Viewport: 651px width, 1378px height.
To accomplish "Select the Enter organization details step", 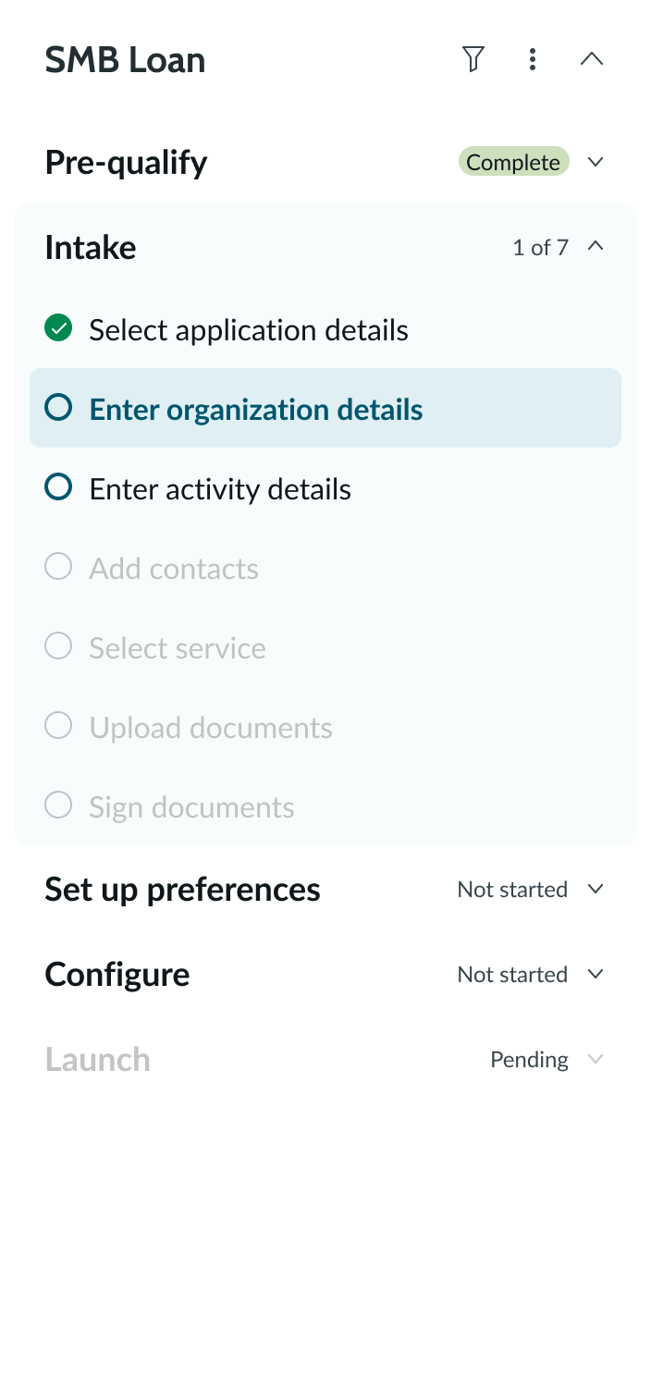I will [254, 408].
